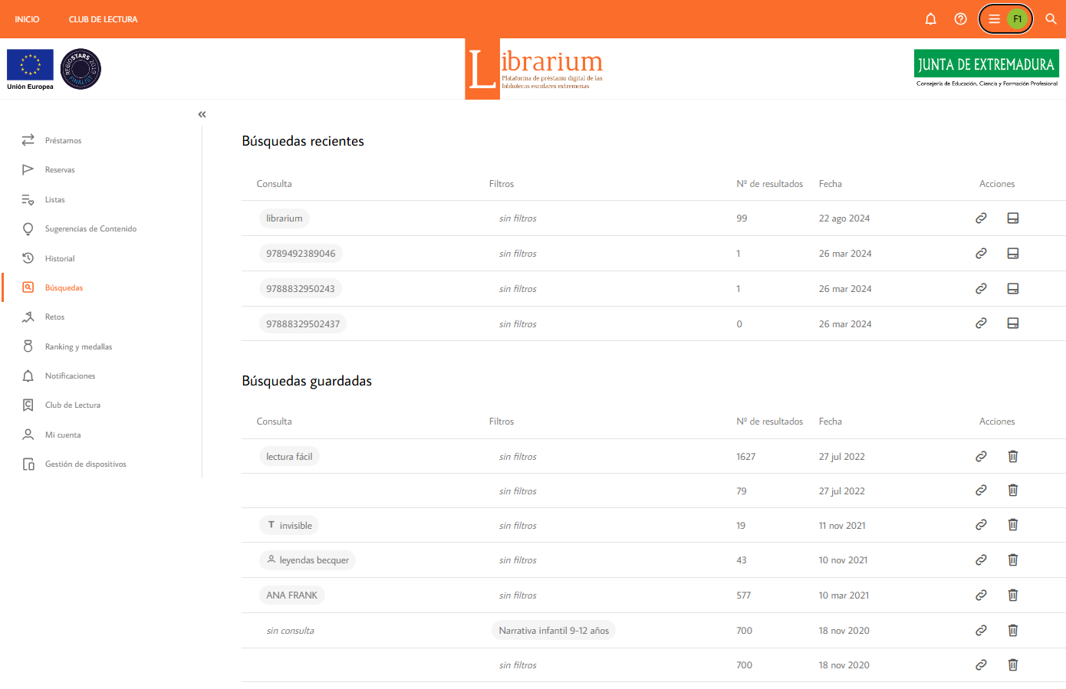Click the 'Narrativa infantil 9-12 años' filter chip

click(553, 631)
